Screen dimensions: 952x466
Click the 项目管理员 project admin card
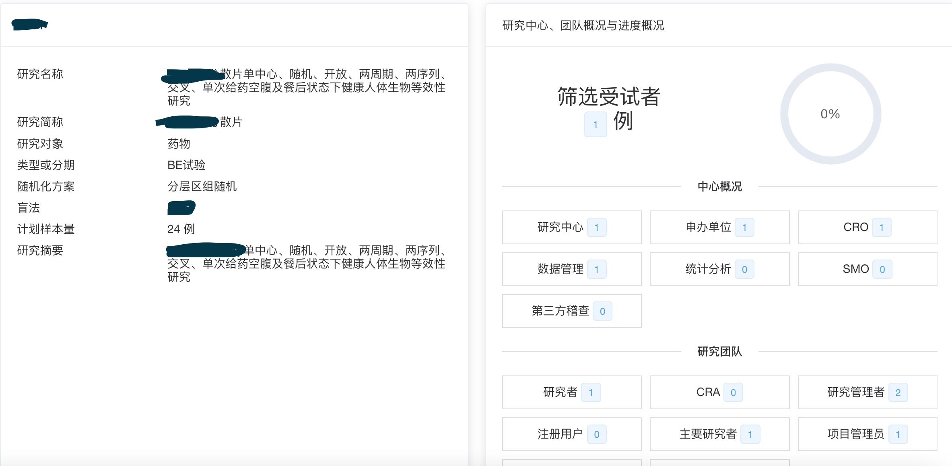pyautogui.click(x=867, y=434)
